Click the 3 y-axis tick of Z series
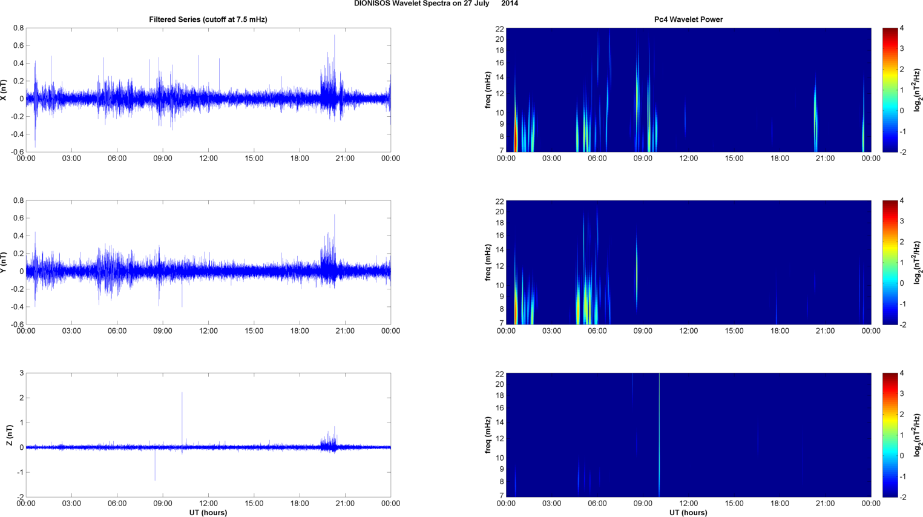The image size is (923, 517). coord(22,373)
